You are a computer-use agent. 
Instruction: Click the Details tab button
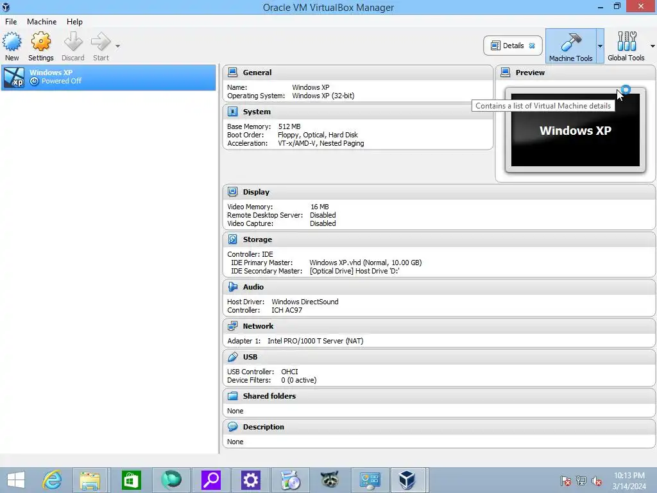pyautogui.click(x=513, y=46)
